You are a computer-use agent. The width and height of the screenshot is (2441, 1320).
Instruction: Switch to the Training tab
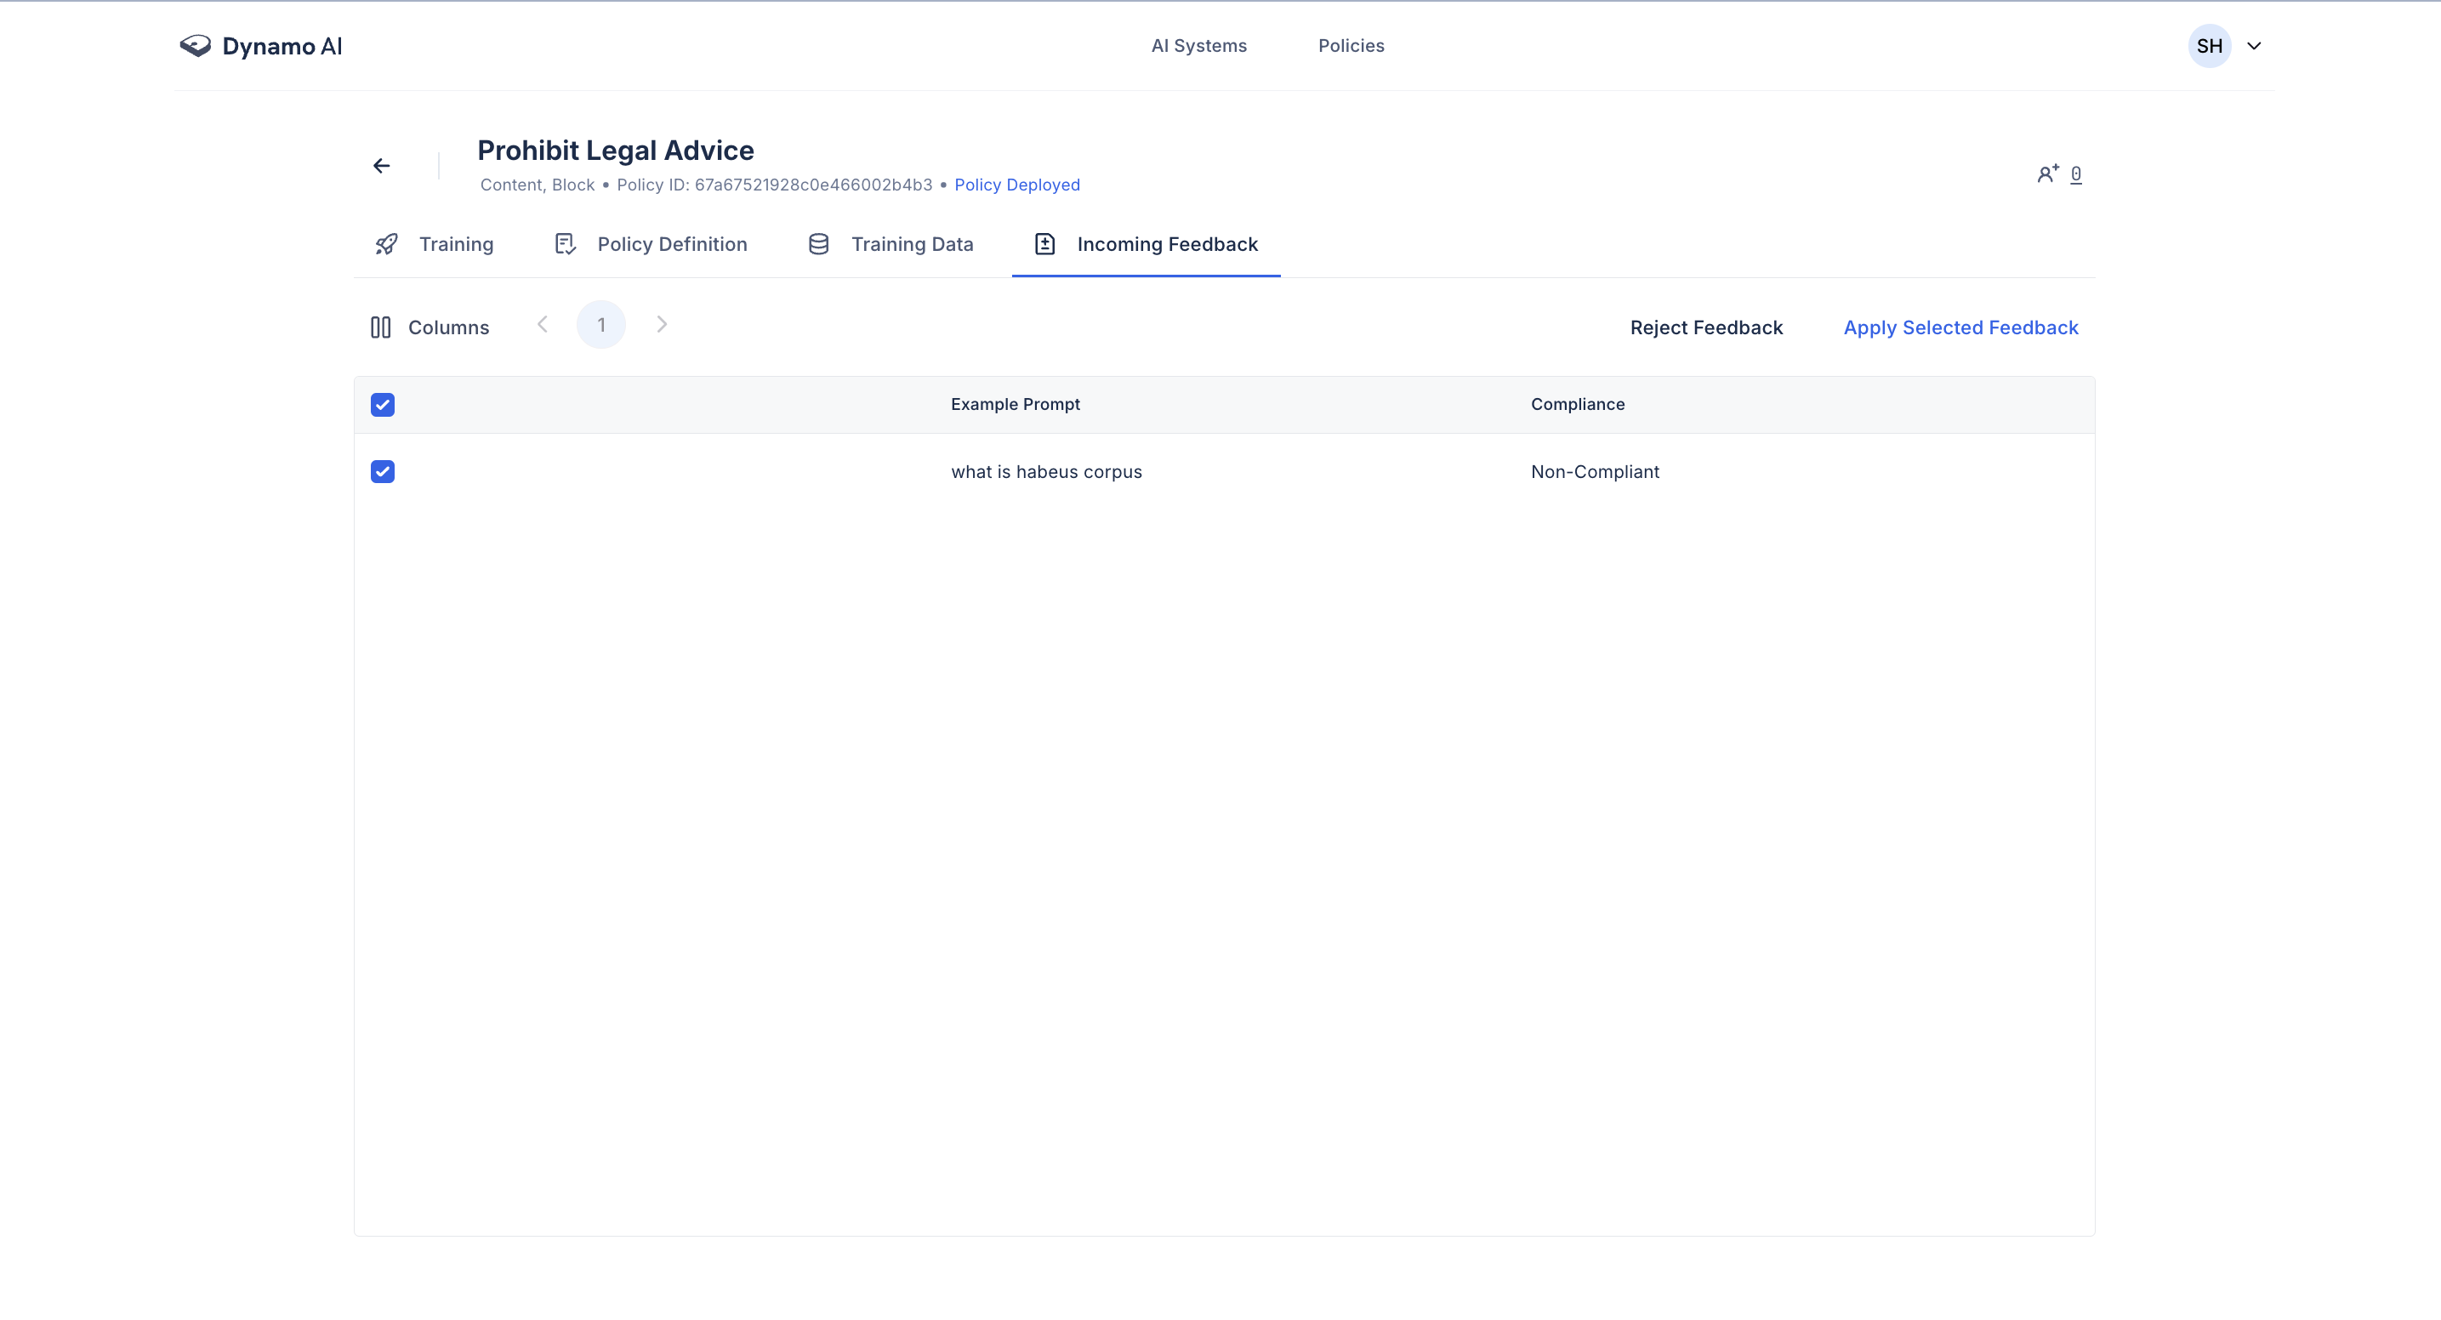click(434, 244)
